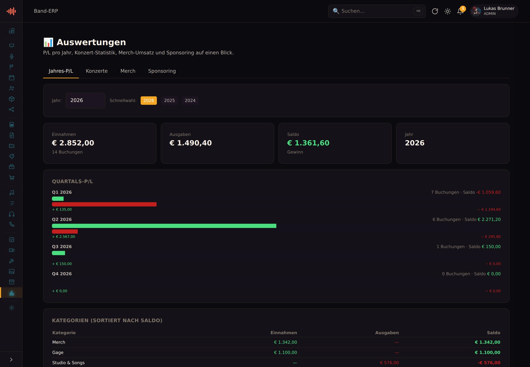
Task: Open the shopping cart icon in sidebar
Action: tap(11, 178)
